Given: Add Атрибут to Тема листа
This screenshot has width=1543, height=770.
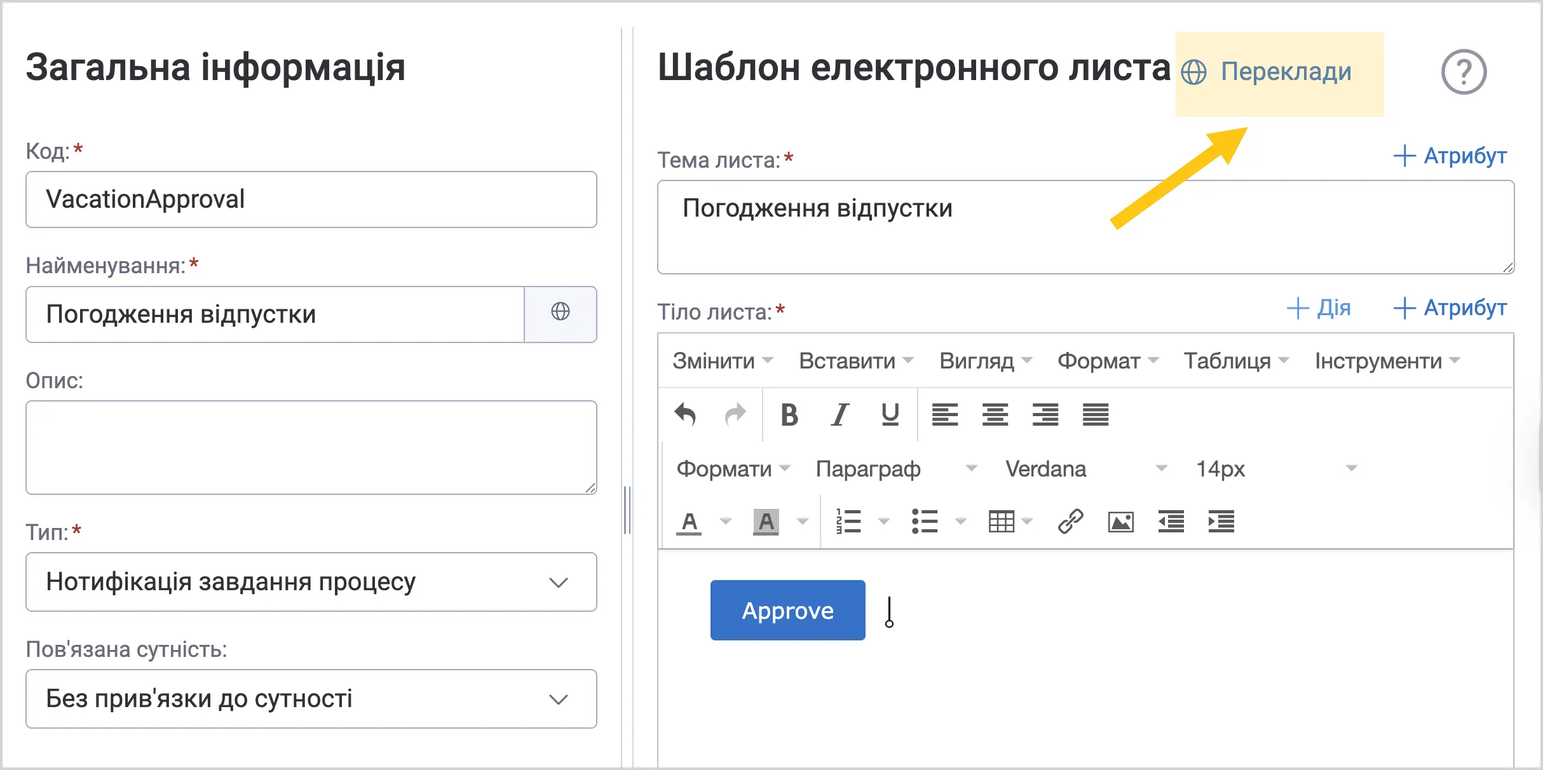Looking at the screenshot, I should 1450,156.
